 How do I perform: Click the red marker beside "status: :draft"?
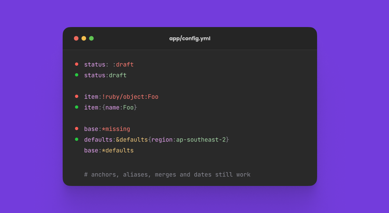(x=77, y=64)
